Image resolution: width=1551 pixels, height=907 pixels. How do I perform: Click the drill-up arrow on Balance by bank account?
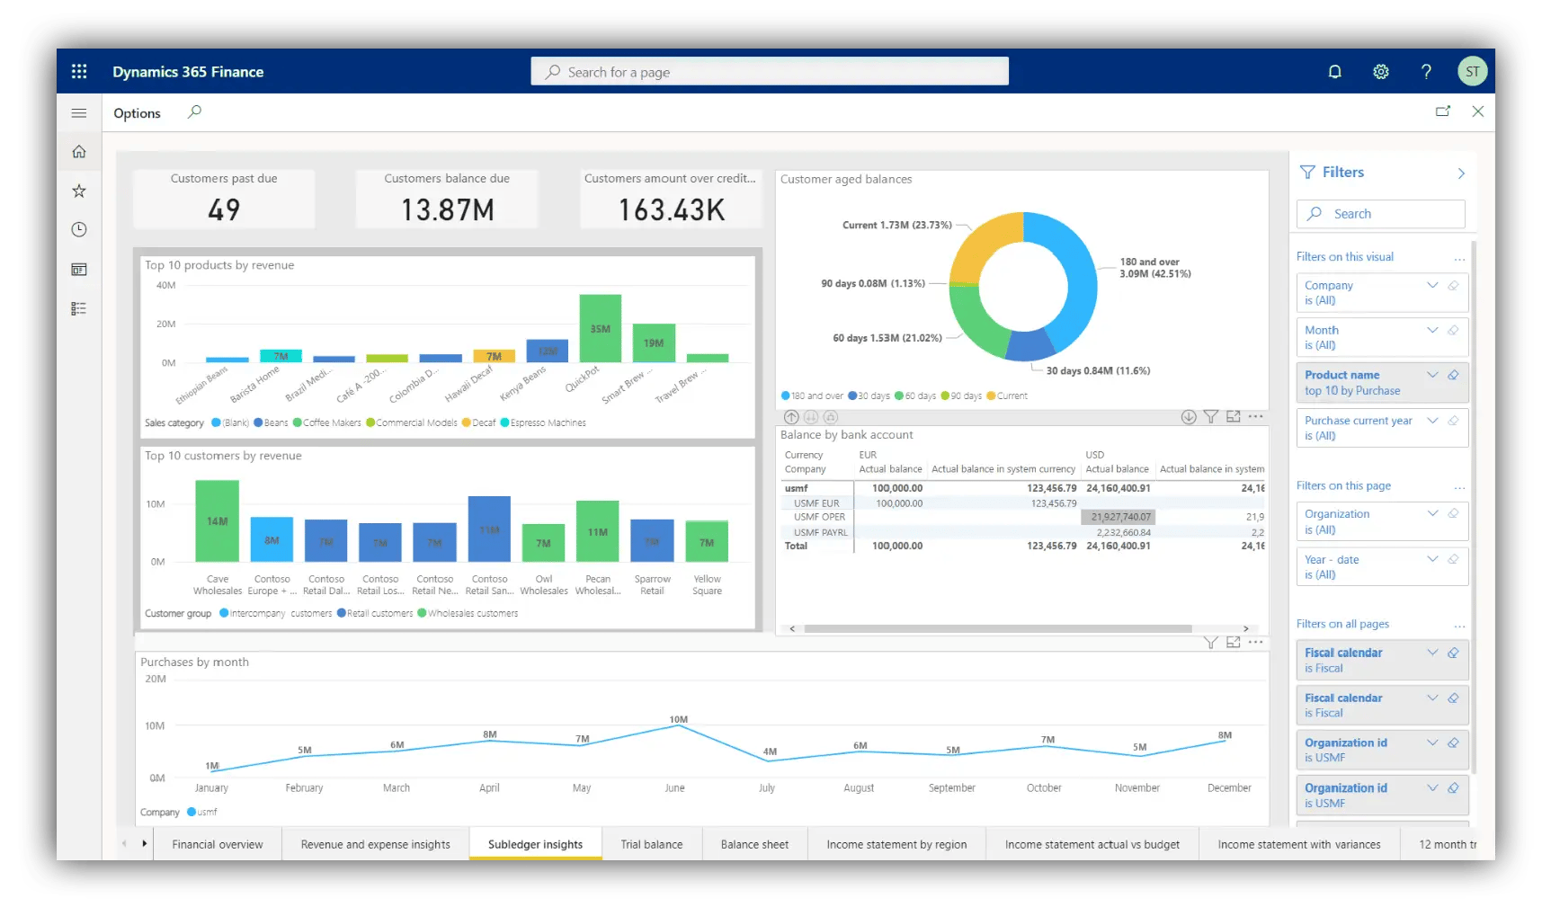coord(791,416)
